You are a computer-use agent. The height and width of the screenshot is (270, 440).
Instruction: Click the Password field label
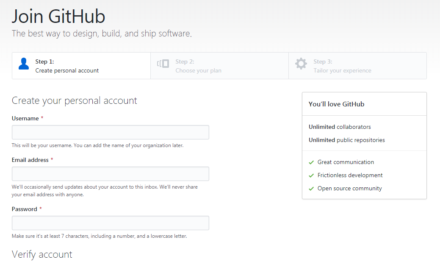pyautogui.click(x=25, y=209)
